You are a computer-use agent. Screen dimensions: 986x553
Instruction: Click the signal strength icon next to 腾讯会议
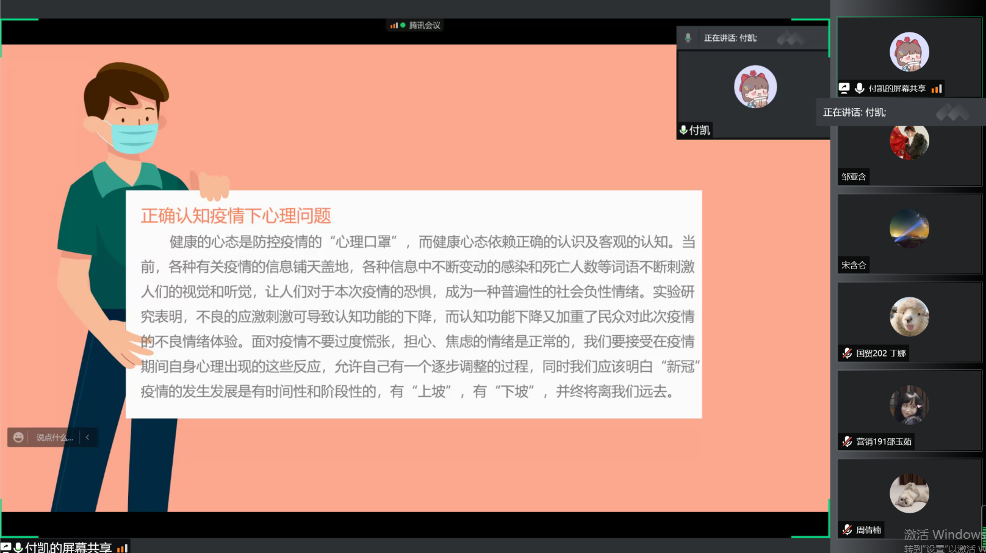394,26
